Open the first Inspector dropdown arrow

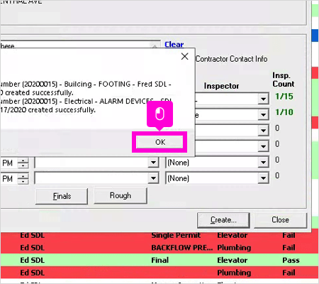click(264, 99)
